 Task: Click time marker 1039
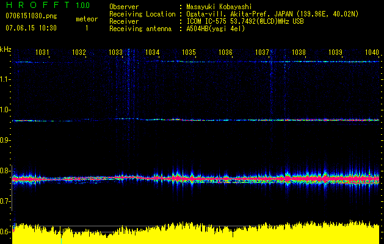pos(335,52)
